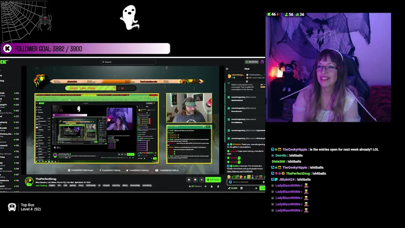Select the funny tag
Image resolution: width=405 pixels, height=228 pixels.
click(x=81, y=186)
